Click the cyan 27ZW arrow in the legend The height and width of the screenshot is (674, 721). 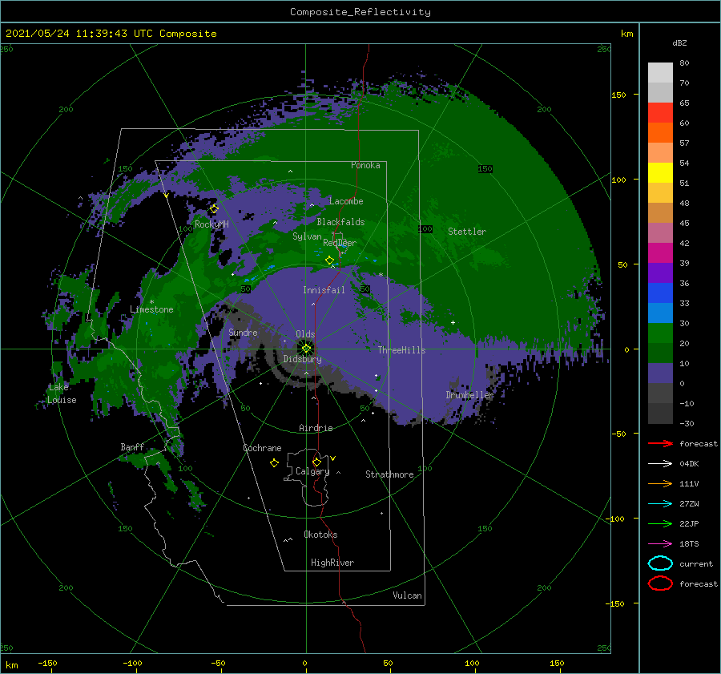tap(660, 504)
